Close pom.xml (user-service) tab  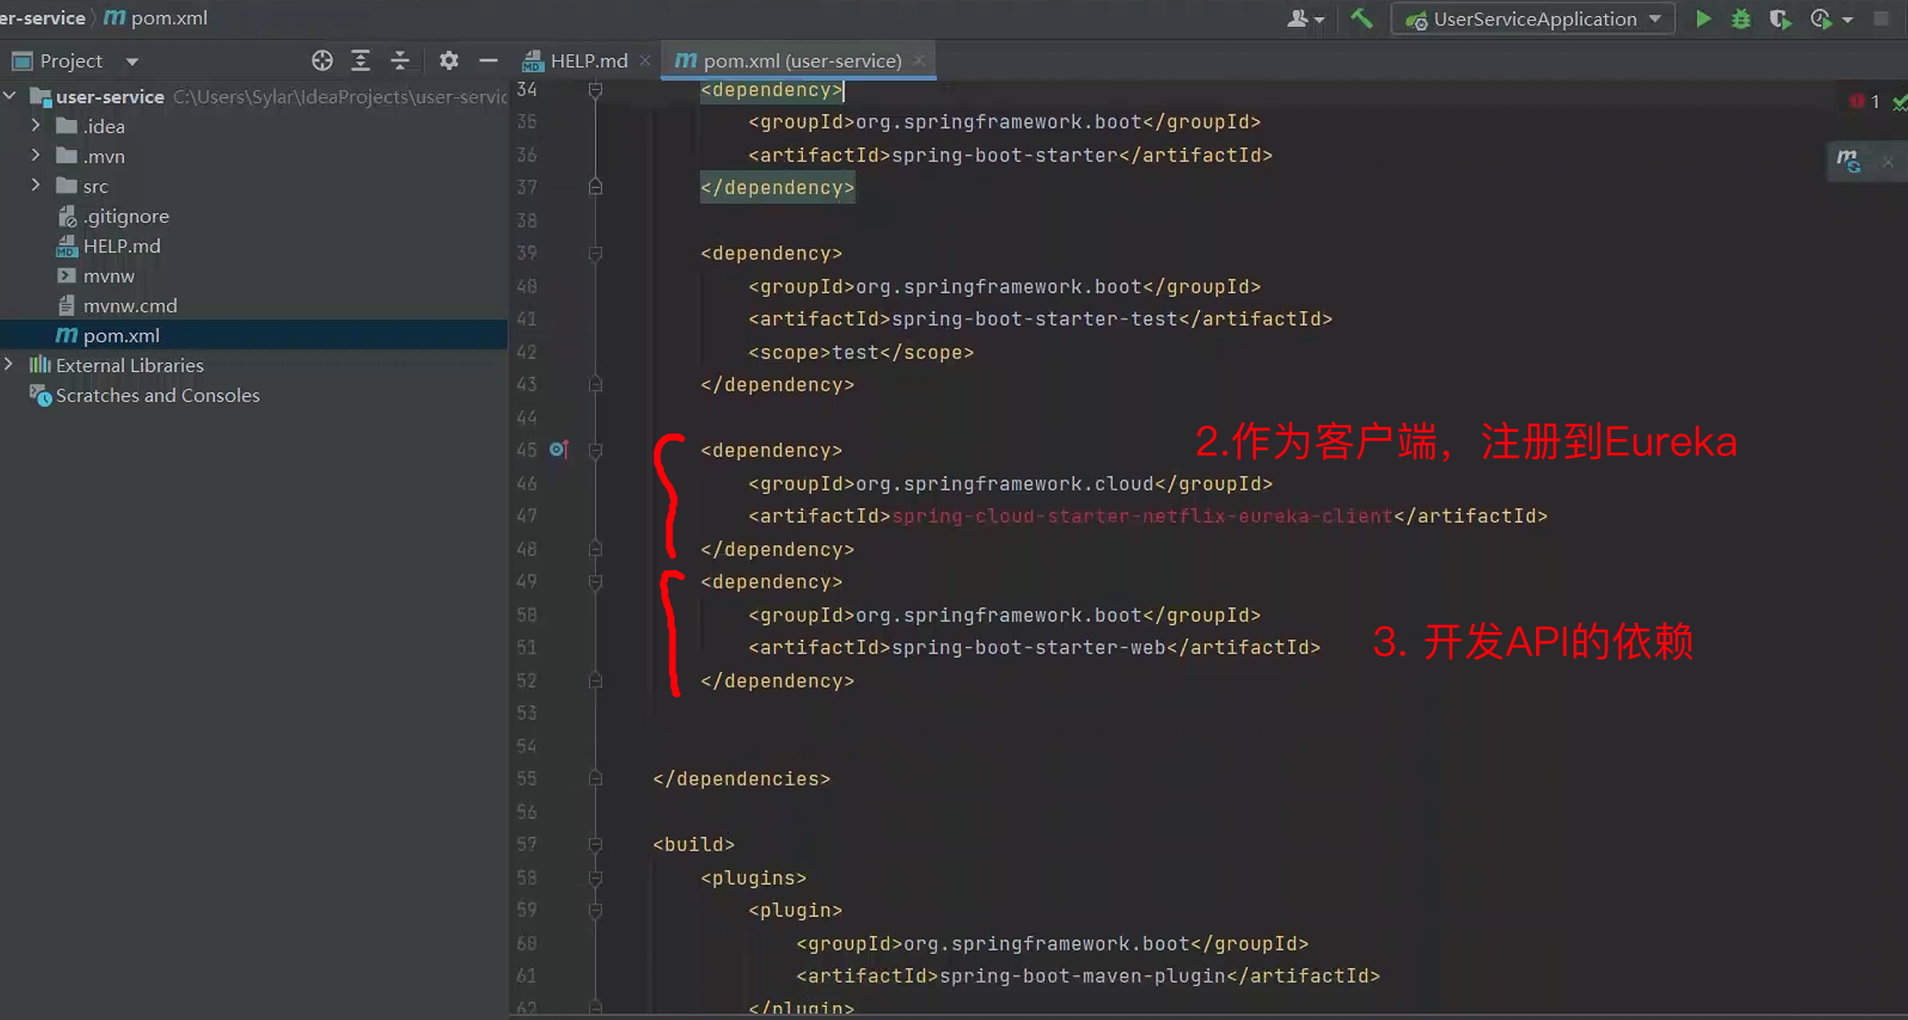click(919, 61)
